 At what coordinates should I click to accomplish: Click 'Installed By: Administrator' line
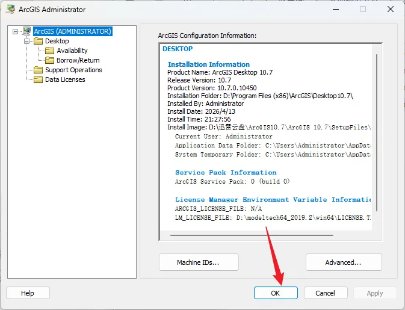tap(206, 104)
